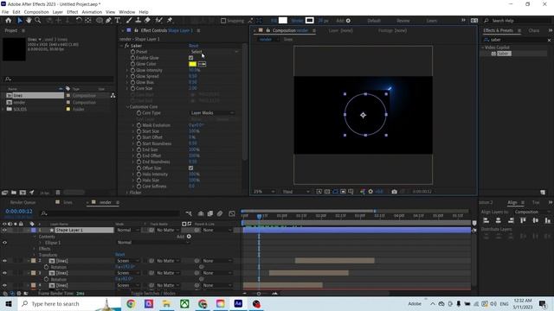
Task: Toggle the Offset Size checkbox
Action: pos(190,168)
